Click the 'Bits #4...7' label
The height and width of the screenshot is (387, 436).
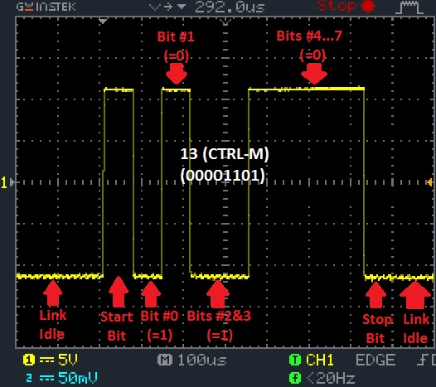click(309, 36)
